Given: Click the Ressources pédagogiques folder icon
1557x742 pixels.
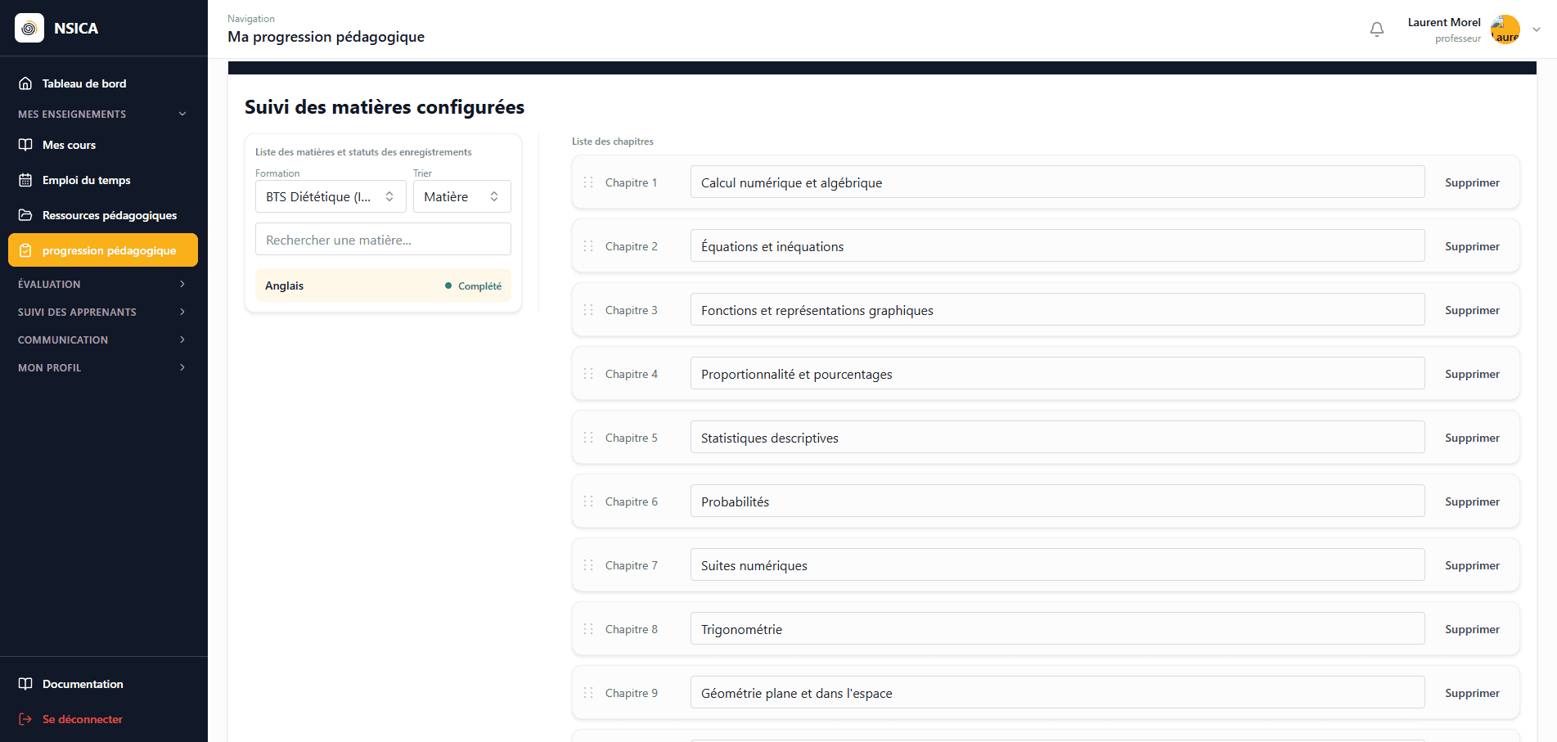Looking at the screenshot, I should pos(25,215).
